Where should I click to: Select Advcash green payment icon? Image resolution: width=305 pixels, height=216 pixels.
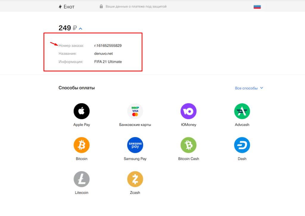(x=242, y=111)
